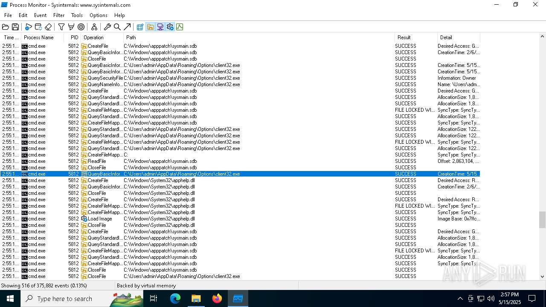Click the Operation column header
546x307 pixels.
tap(102, 38)
